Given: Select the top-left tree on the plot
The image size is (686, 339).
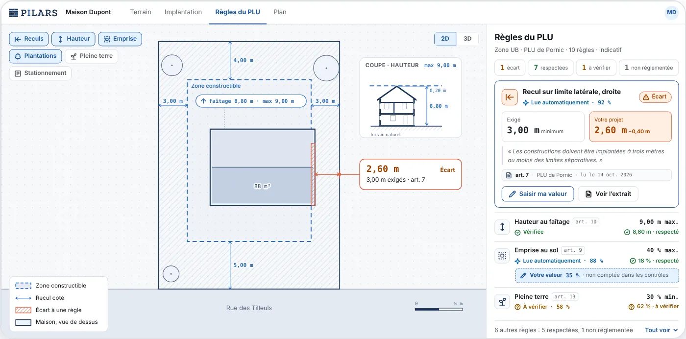Looking at the screenshot, I should tap(172, 65).
